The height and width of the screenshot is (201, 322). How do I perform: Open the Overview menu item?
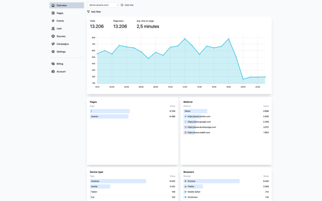point(67,5)
